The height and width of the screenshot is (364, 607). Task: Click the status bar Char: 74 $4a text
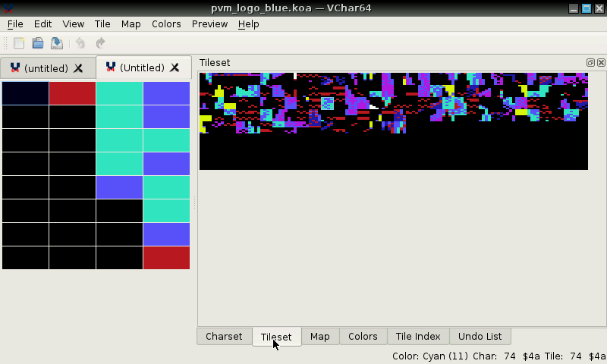point(506,356)
